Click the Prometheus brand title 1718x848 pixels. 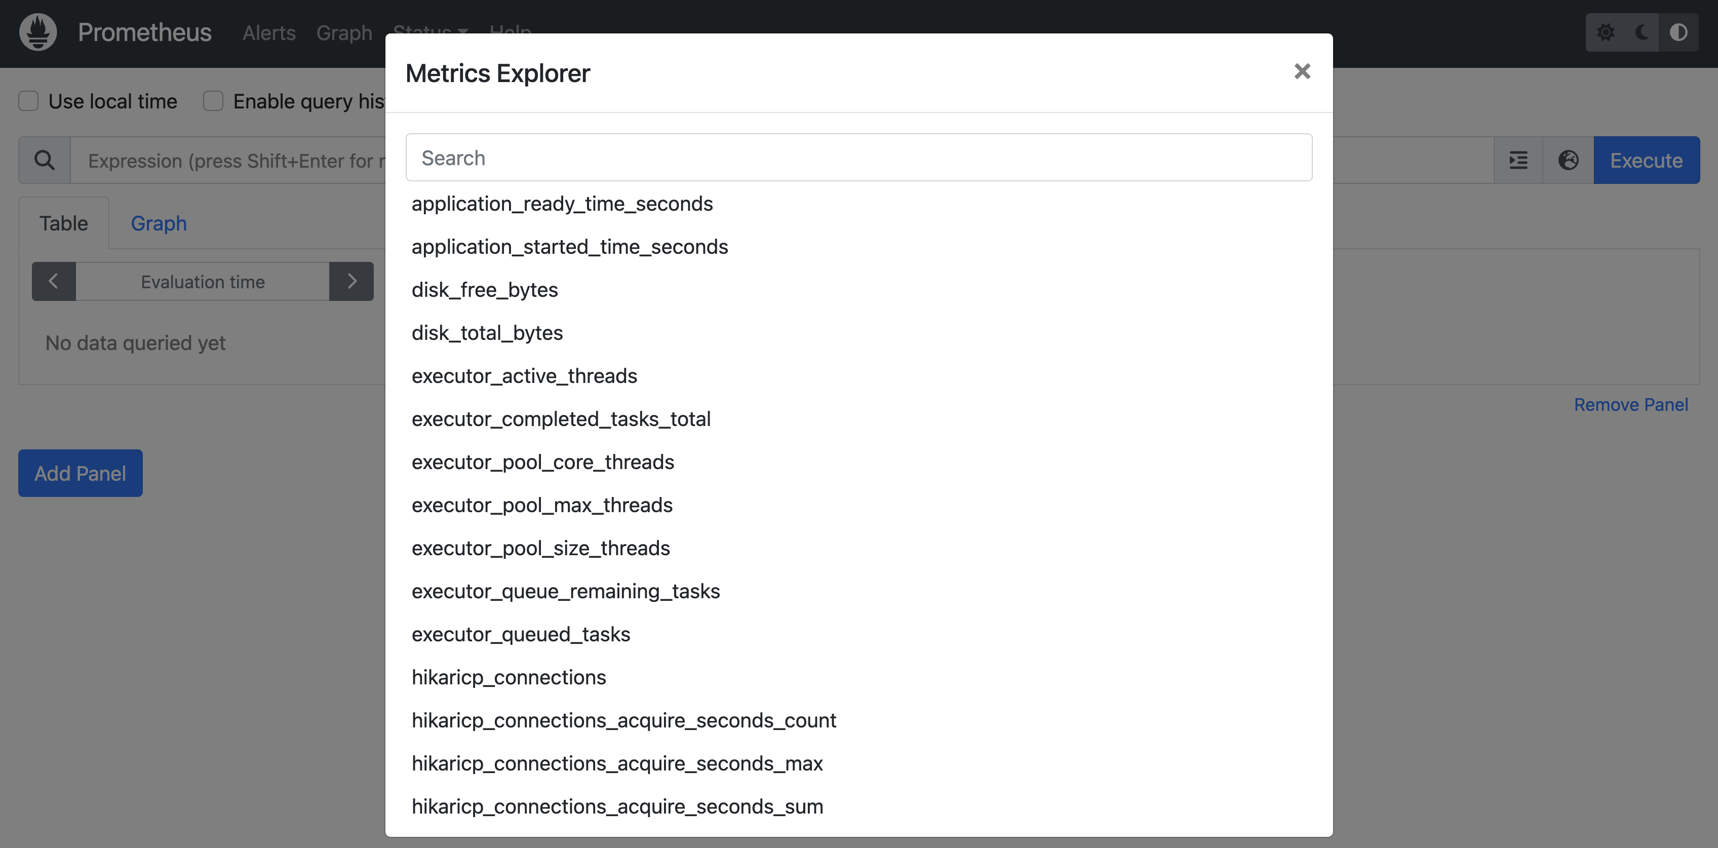coord(145,32)
